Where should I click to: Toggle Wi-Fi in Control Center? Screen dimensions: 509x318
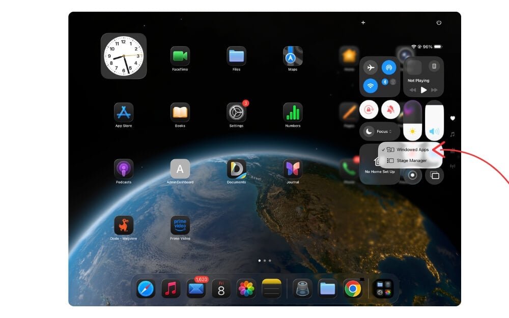point(371,86)
